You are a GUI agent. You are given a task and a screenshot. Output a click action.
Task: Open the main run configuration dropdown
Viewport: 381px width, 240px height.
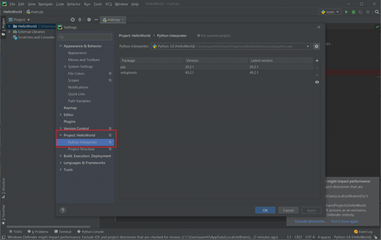point(330,12)
